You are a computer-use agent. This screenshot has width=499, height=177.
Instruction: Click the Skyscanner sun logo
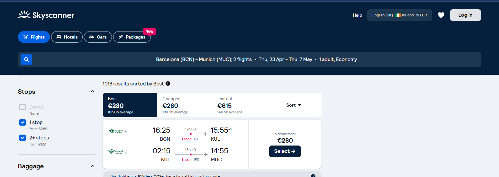coord(24,15)
